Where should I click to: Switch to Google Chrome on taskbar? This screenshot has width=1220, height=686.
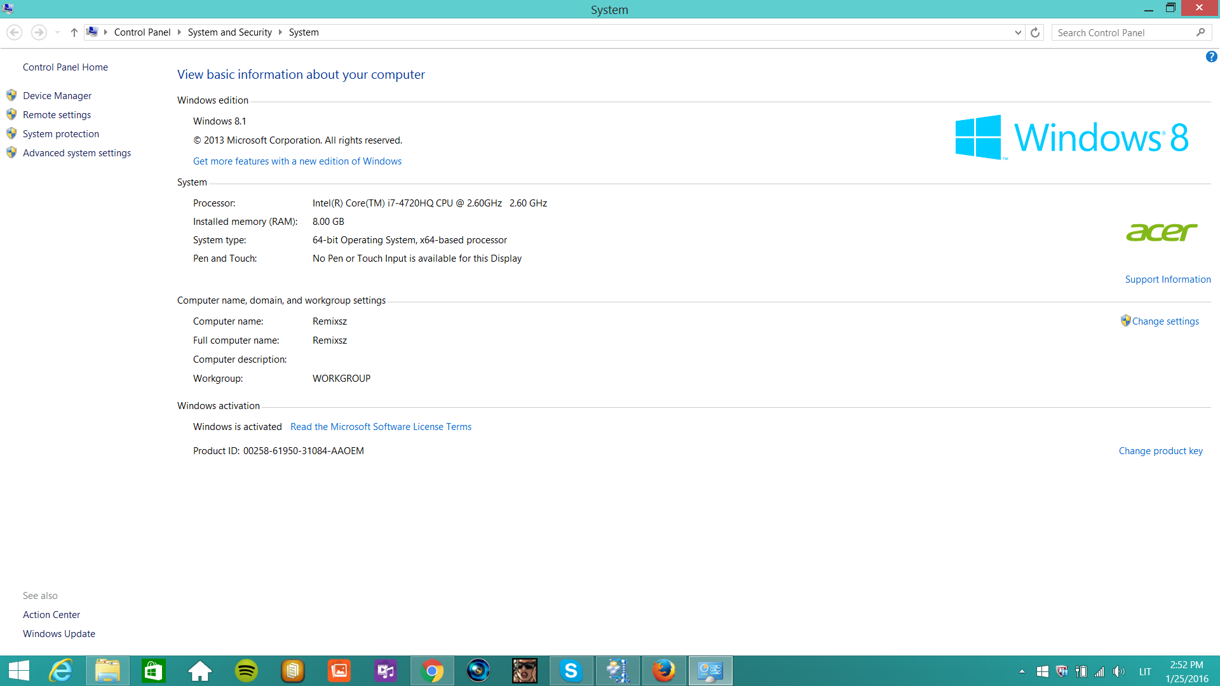432,671
